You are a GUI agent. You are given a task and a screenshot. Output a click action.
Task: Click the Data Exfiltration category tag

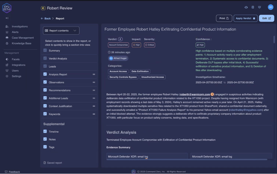pos(140,71)
